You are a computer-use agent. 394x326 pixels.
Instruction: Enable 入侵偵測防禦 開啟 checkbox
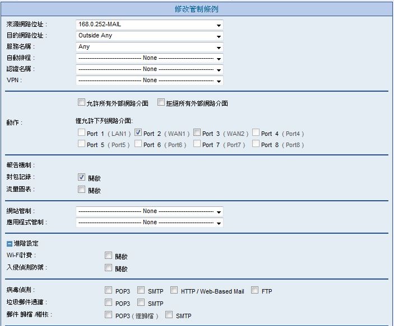pos(108,268)
